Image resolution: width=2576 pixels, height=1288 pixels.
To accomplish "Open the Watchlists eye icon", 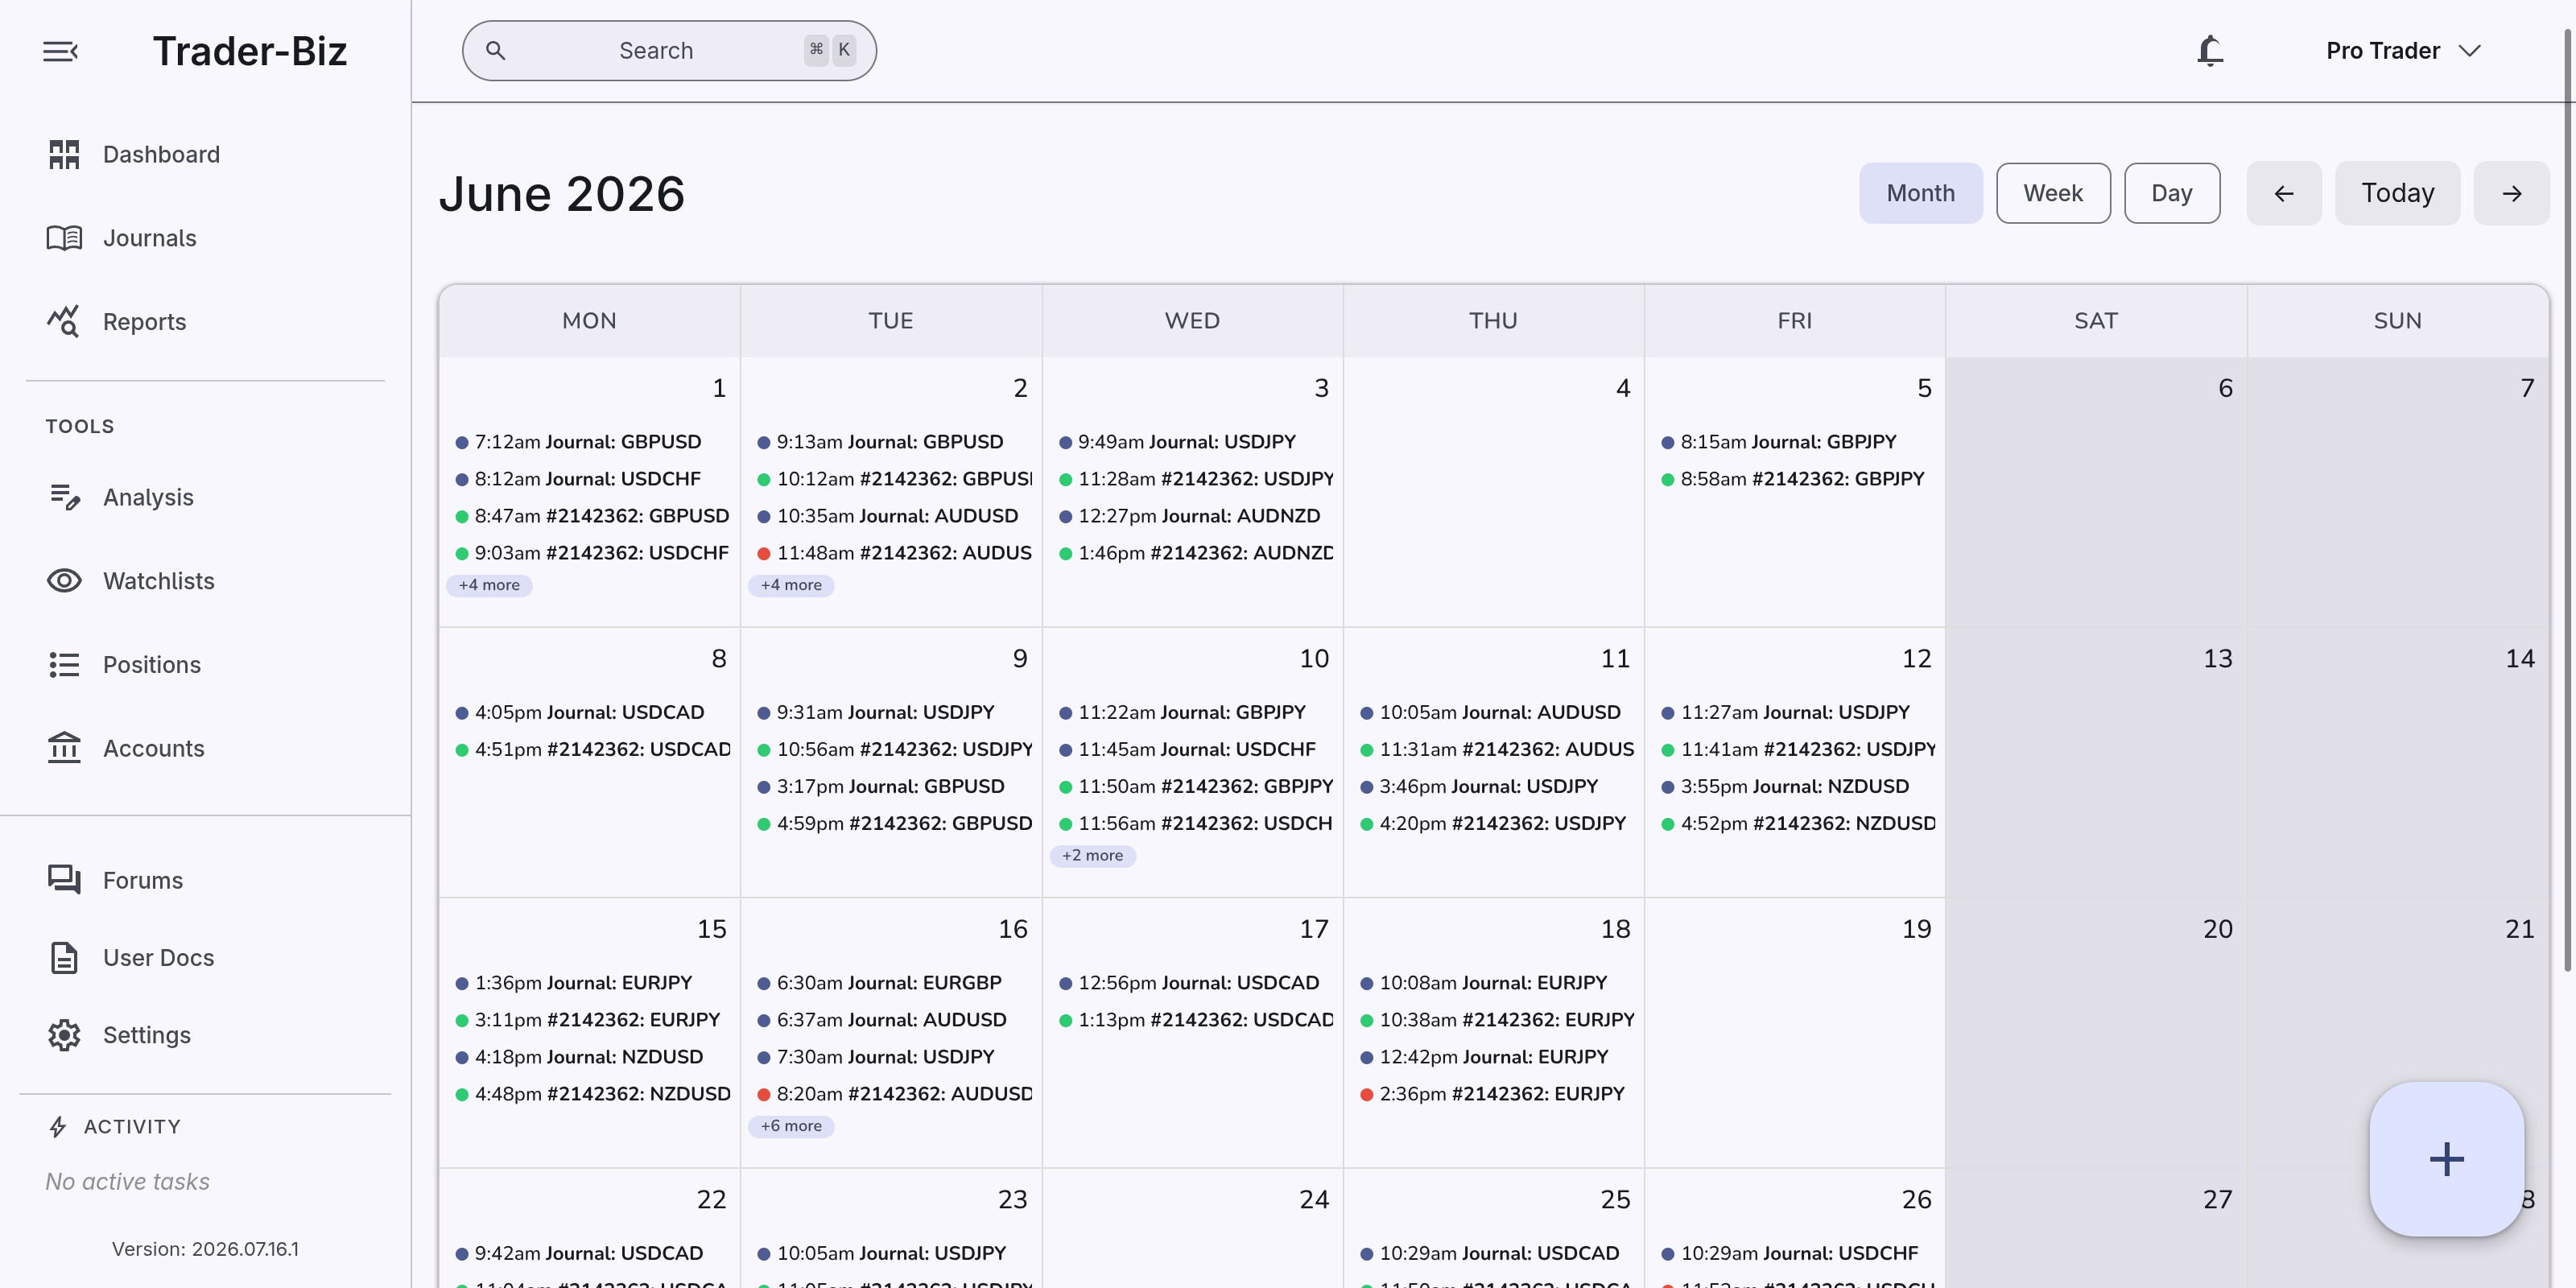I will (x=64, y=581).
